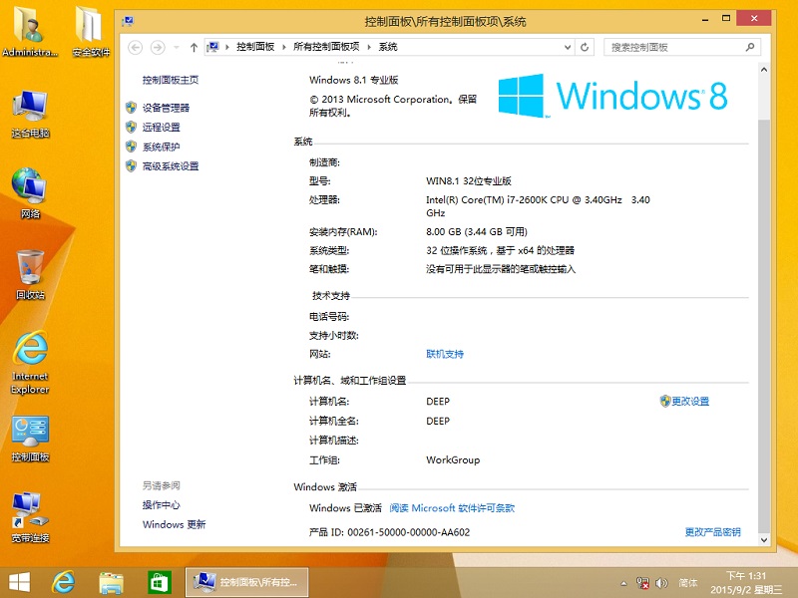Click the computer icon in address bar

[212, 47]
